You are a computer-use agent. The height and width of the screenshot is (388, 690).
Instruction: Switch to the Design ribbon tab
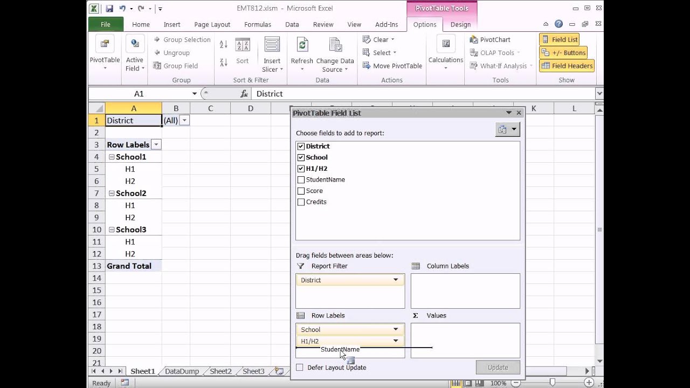[x=460, y=24]
